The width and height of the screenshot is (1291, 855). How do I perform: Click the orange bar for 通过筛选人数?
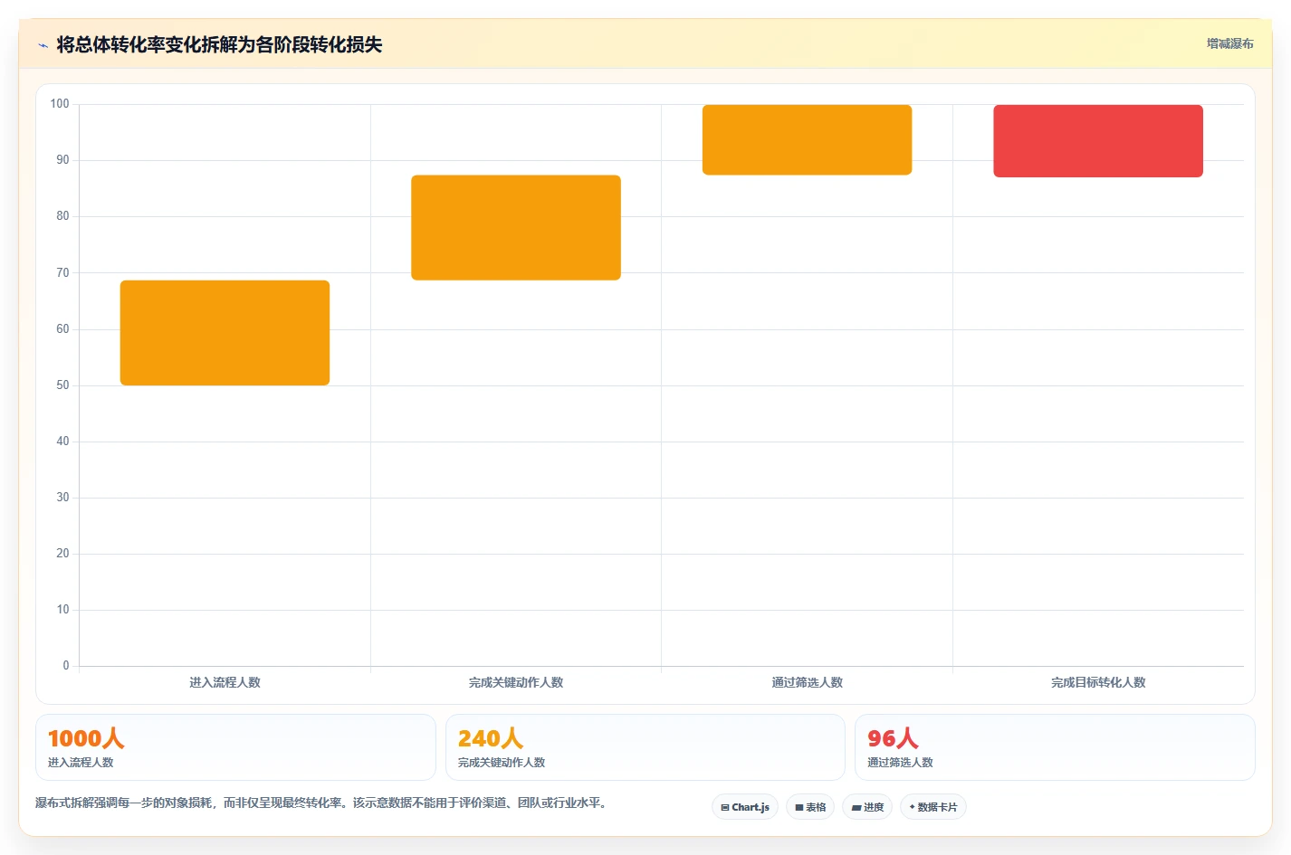(x=807, y=140)
